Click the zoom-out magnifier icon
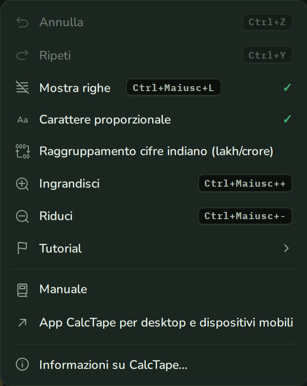This screenshot has height=386, width=307. (x=23, y=216)
